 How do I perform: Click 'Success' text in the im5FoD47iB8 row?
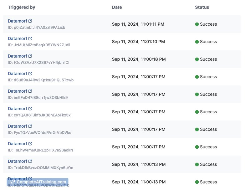(x=208, y=94)
